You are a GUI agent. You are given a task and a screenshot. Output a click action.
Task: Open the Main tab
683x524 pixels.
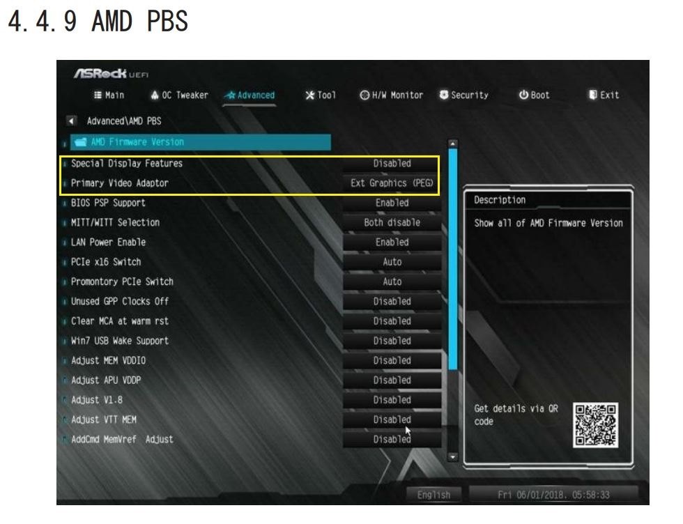point(109,95)
